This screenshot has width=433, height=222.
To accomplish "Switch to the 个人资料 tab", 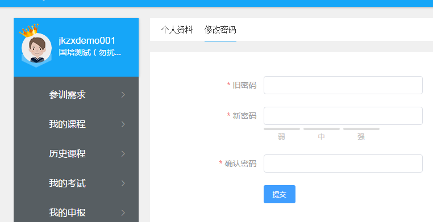I will [177, 30].
